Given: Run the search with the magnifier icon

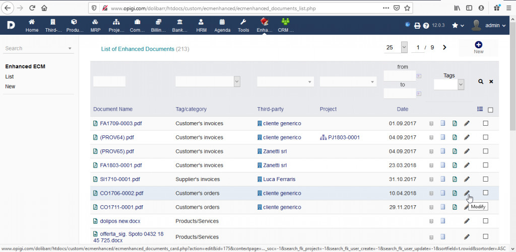Looking at the screenshot, I should pyautogui.click(x=481, y=81).
